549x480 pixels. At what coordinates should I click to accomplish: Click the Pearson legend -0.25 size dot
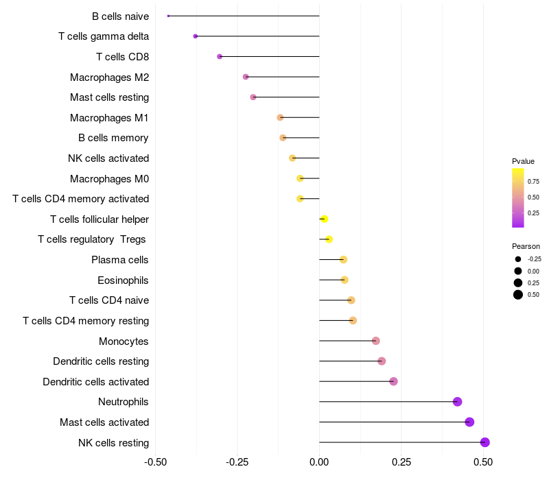click(518, 259)
